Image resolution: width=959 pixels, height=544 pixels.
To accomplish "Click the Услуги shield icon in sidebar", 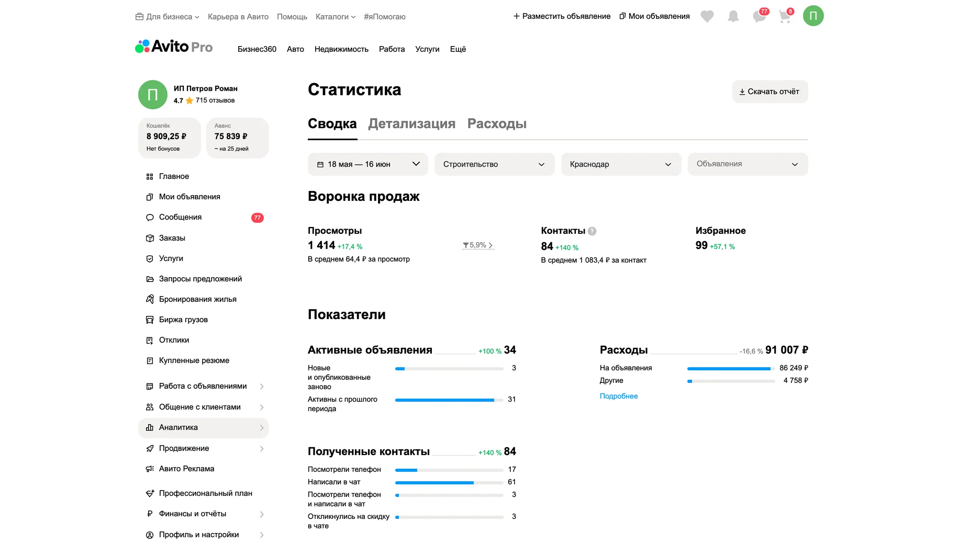I will (150, 259).
